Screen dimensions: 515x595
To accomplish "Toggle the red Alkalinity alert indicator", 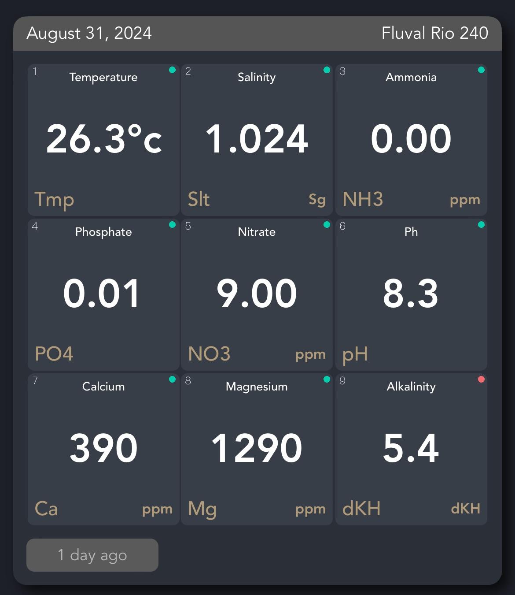I will (481, 378).
